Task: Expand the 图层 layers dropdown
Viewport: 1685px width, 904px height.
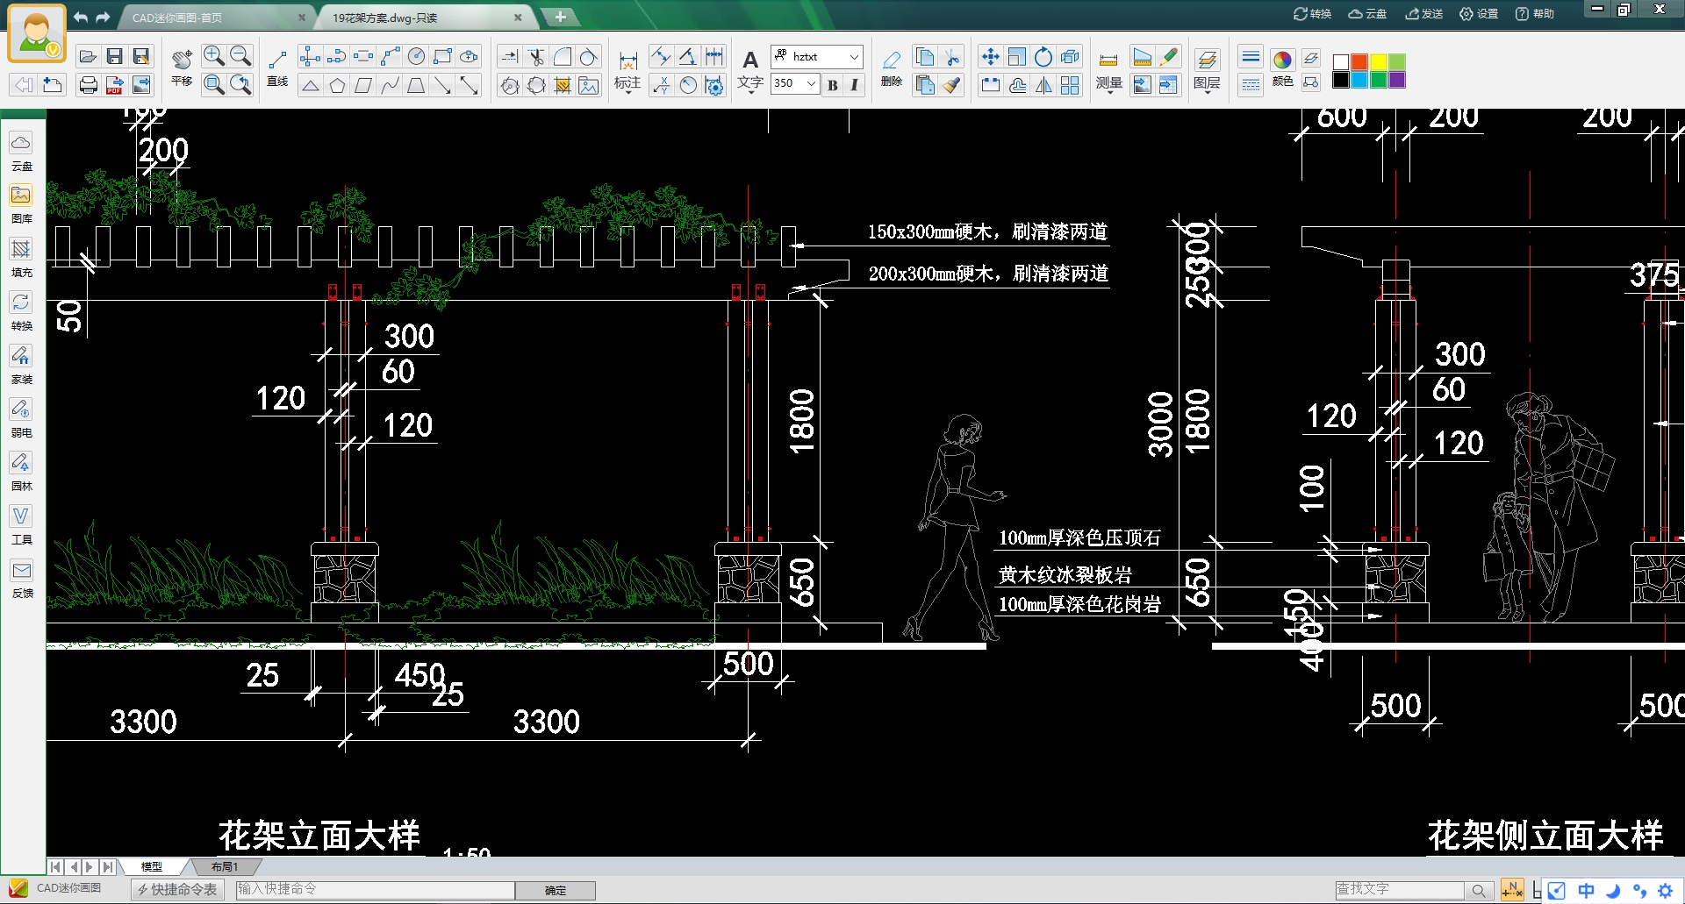Action: [x=1207, y=91]
